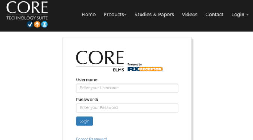Click the 'Powered by' text
Screen dimensions: 253x140
[135, 64]
